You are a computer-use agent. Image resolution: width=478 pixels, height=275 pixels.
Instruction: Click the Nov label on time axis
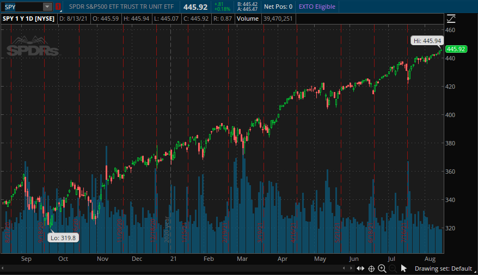coord(103,259)
